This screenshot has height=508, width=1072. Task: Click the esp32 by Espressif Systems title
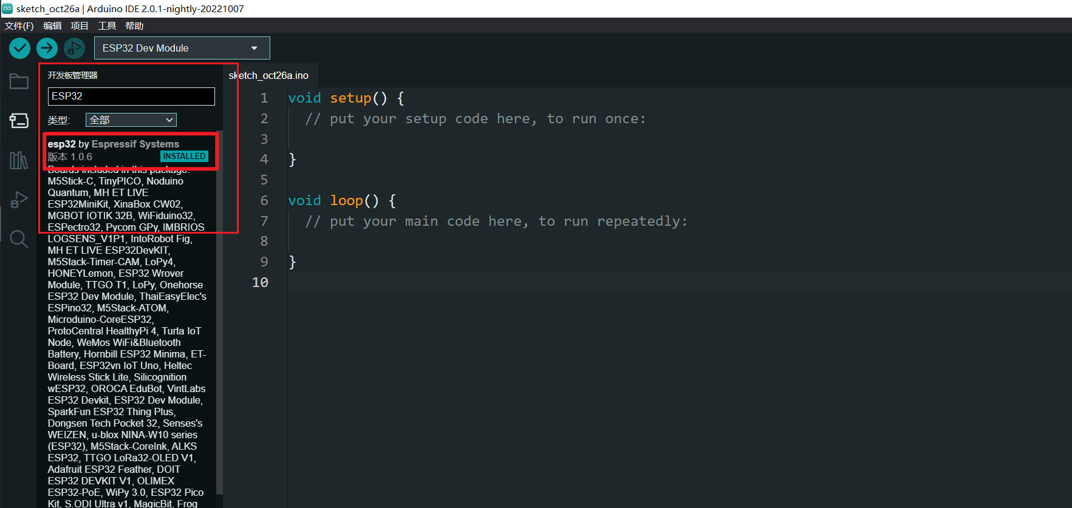coord(114,144)
